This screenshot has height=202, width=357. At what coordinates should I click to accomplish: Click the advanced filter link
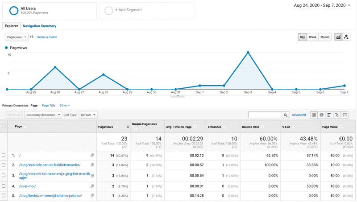(299, 115)
